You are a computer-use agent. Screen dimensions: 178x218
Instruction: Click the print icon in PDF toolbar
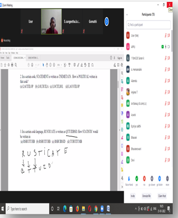(x=12, y=65)
